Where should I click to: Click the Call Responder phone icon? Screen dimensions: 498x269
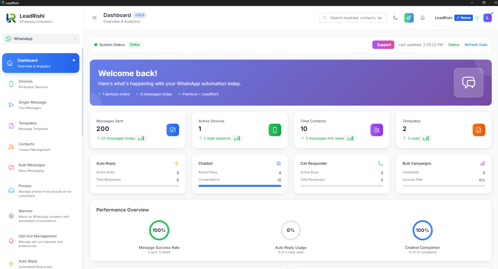(x=380, y=163)
